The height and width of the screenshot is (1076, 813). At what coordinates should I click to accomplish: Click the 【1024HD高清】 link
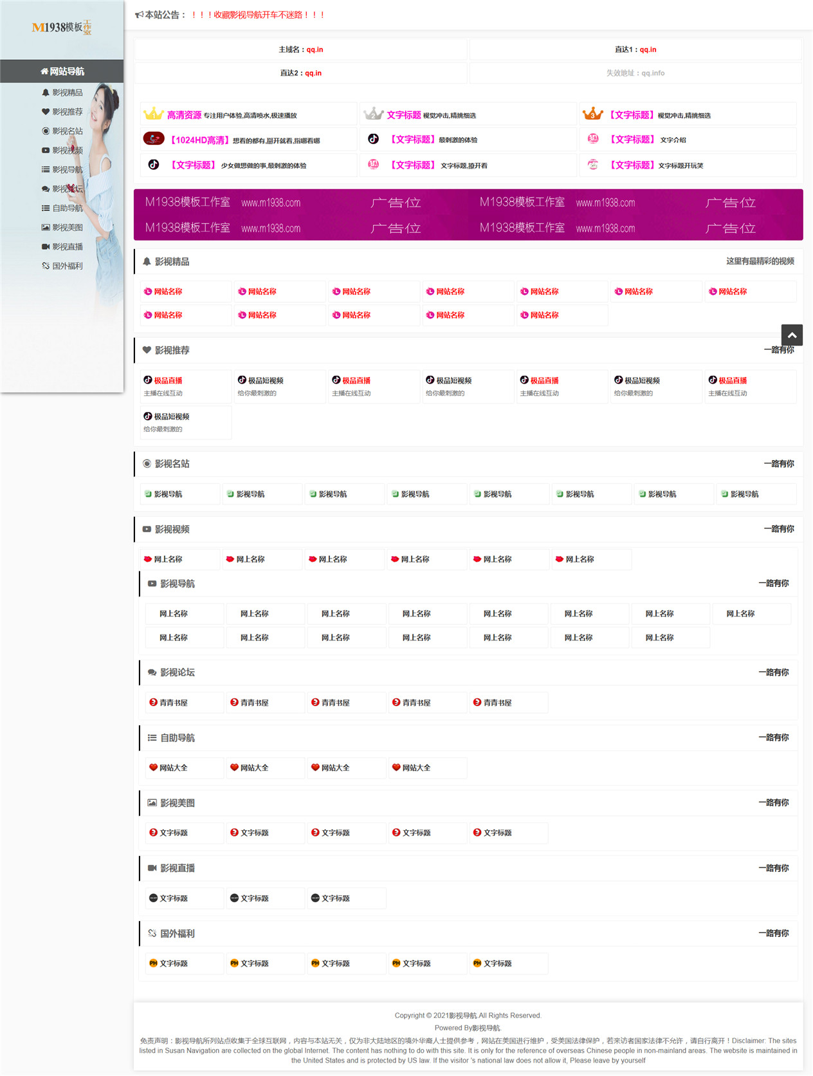coord(198,140)
